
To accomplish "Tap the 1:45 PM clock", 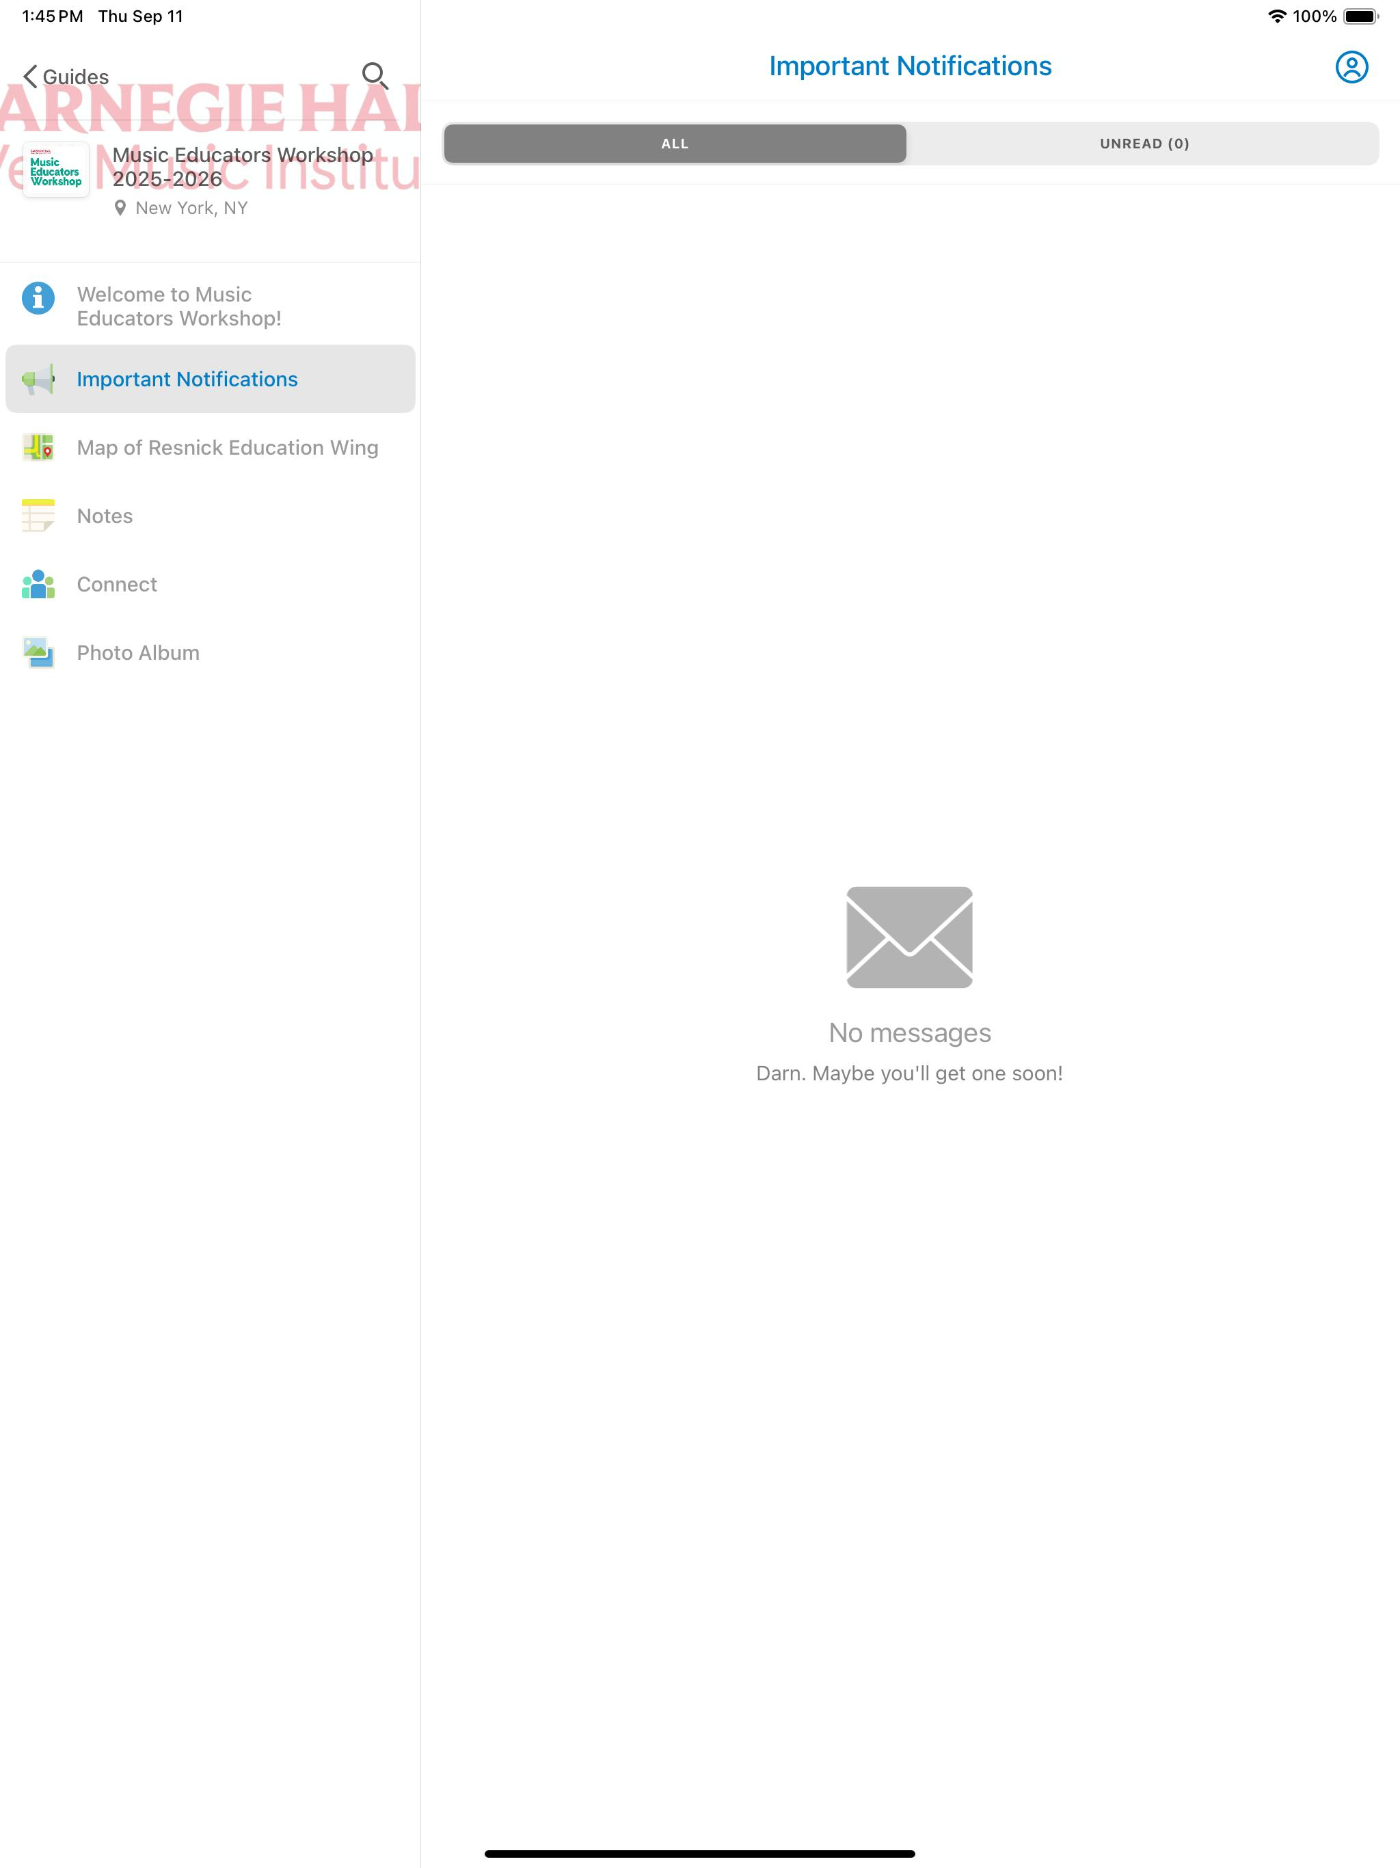I will click(x=53, y=16).
